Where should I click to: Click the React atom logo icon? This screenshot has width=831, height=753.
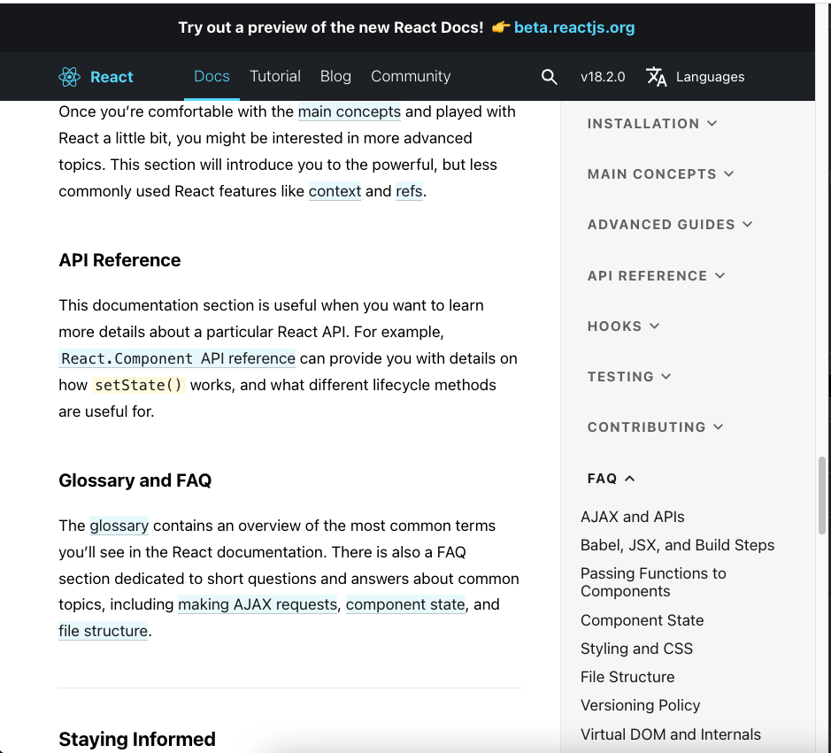69,77
